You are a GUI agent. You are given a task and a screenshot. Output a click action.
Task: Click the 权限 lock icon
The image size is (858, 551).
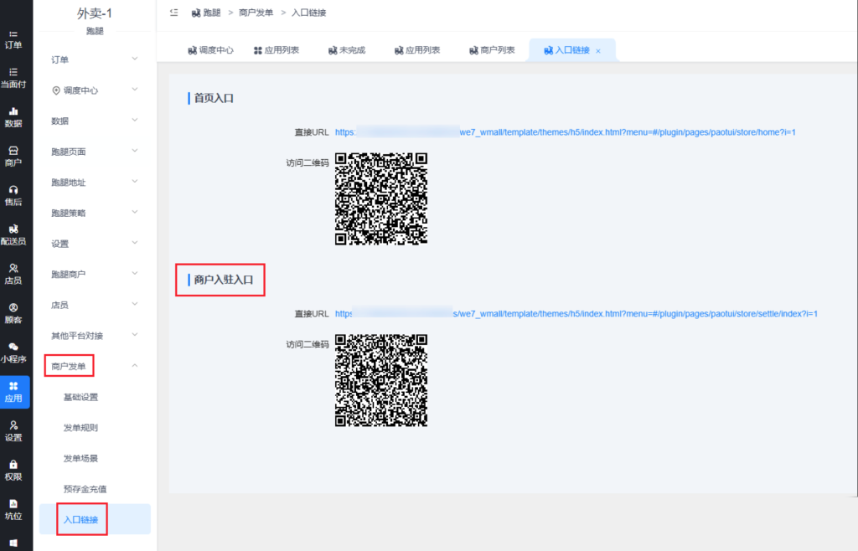coord(13,470)
